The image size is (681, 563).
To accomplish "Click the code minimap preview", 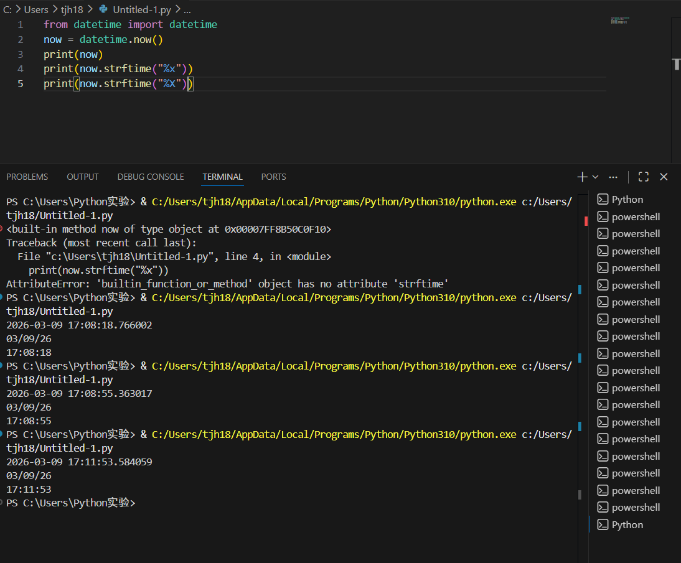I will point(620,21).
